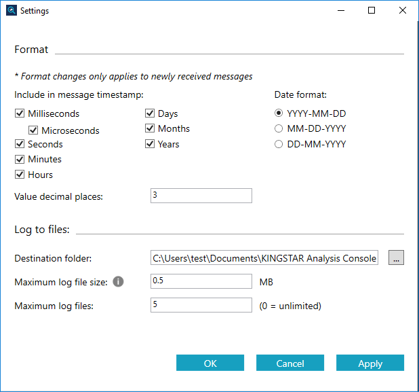
Task: Toggle the Microseconds checkbox
Action: tap(33, 130)
